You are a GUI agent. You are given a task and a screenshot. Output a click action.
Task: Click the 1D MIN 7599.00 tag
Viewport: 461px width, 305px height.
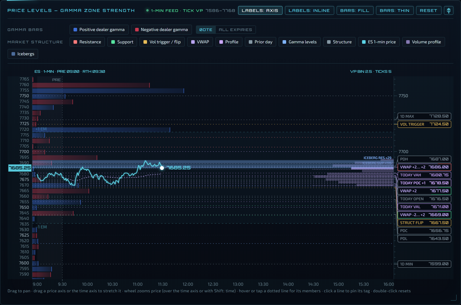(x=424, y=264)
